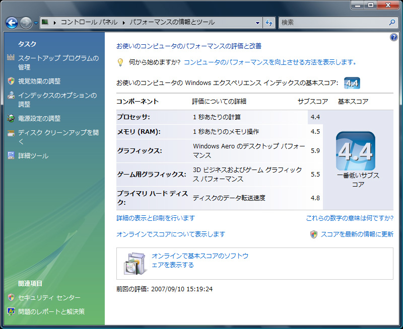Viewport: 403px width, 329px height.
Task: Click the Back navigation arrow button
Action: coord(12,23)
